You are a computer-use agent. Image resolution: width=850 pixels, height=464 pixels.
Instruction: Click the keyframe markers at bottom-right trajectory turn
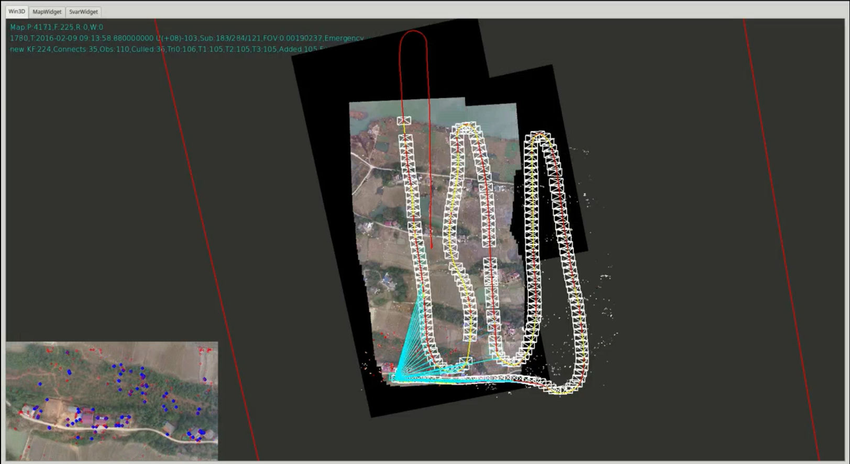pos(562,388)
